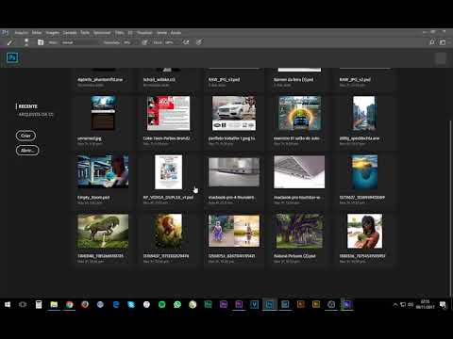Open the unnamed.jpg thumbnail
Image resolution: width=453 pixels, height=339 pixels.
click(x=103, y=113)
